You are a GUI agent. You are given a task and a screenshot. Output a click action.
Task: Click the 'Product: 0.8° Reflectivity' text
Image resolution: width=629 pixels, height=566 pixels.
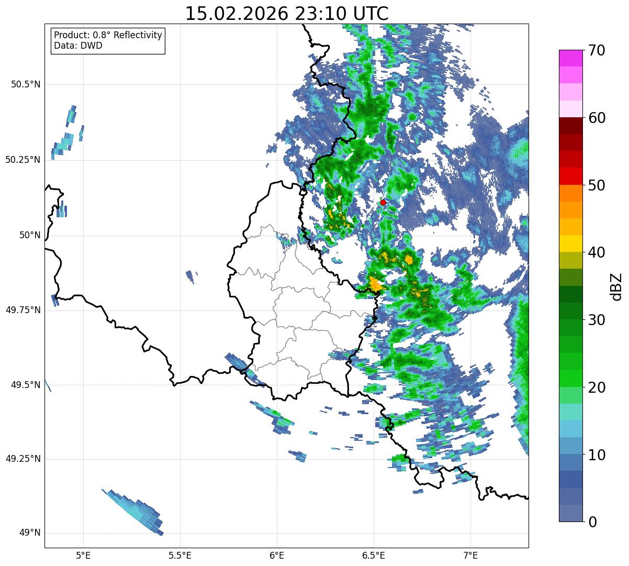tap(108, 35)
